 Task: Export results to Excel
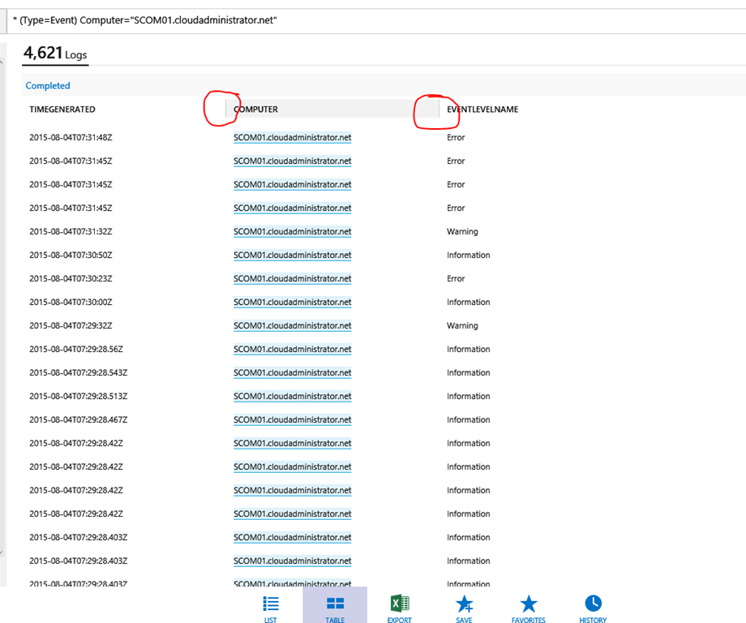[399, 604]
